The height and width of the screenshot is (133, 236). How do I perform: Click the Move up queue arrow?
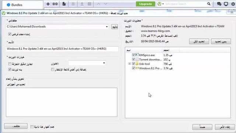(98, 4)
